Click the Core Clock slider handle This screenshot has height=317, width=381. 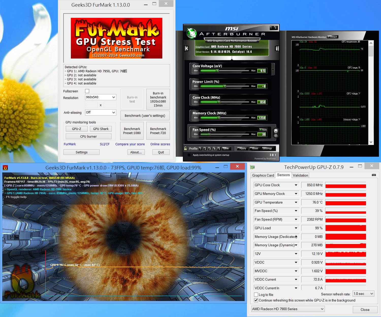click(219, 102)
